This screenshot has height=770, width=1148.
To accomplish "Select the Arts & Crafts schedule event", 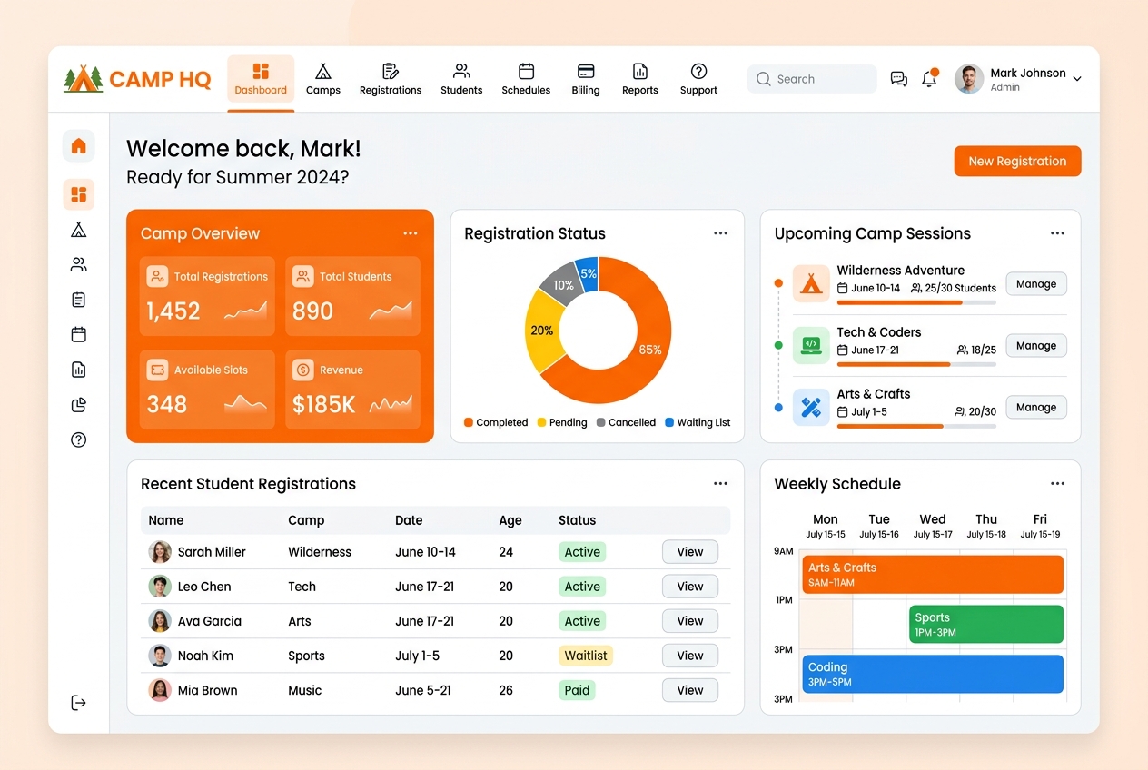I will [932, 574].
